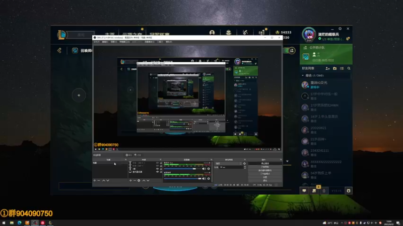Remove the selected source in OBS
The width and height of the screenshot is (403, 226).
(135, 181)
